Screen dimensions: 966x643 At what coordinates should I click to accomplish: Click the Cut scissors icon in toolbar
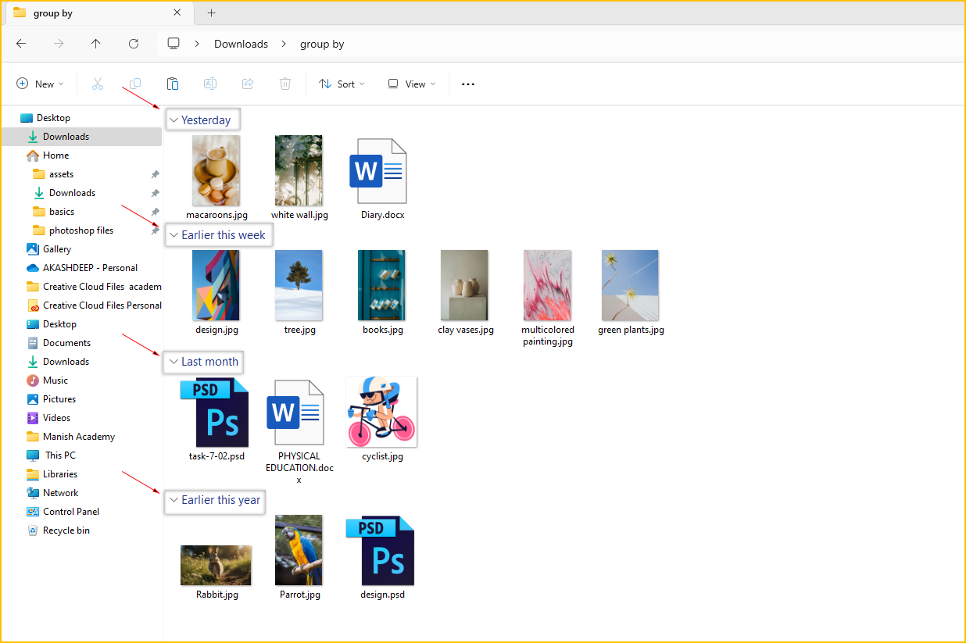[x=98, y=84]
